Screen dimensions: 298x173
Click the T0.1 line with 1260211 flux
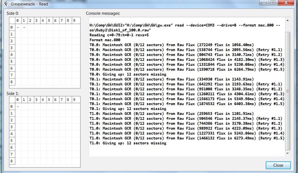[x=187, y=94]
